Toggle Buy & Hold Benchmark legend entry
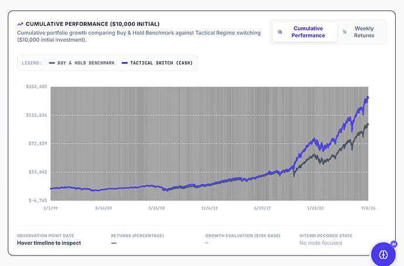 [81, 63]
